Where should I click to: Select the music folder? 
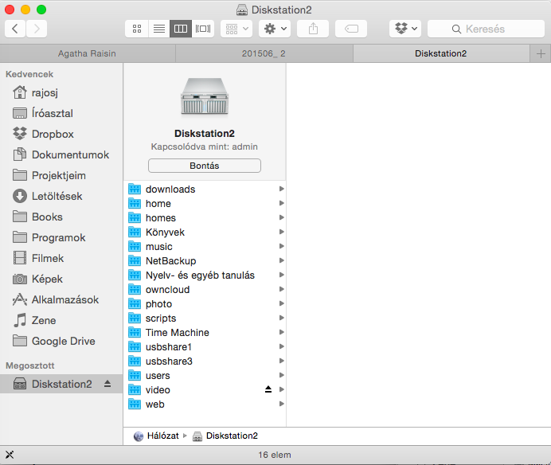205,246
